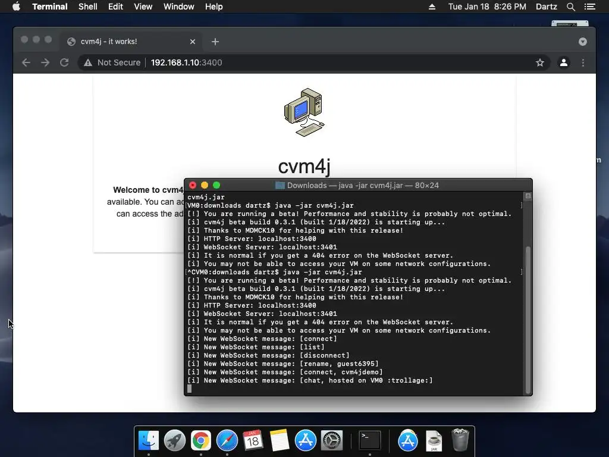Screen dimensions: 609x457
Task: Click the Terminal split pane icon
Action: [x=528, y=196]
